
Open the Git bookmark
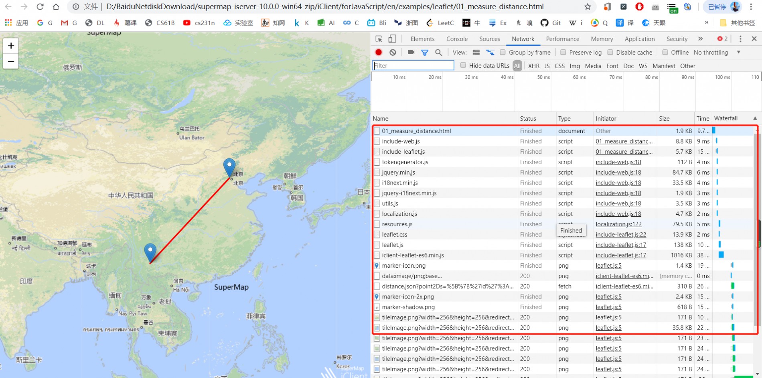click(x=551, y=23)
